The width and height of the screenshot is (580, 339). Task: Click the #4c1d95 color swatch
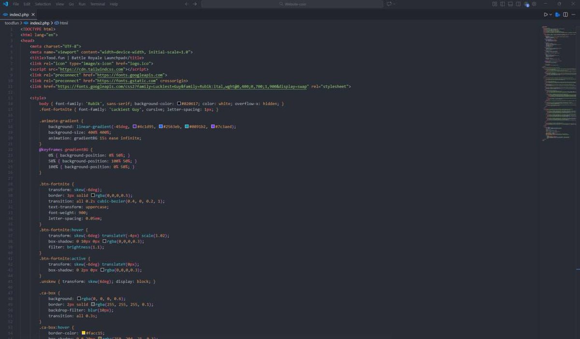click(x=135, y=127)
